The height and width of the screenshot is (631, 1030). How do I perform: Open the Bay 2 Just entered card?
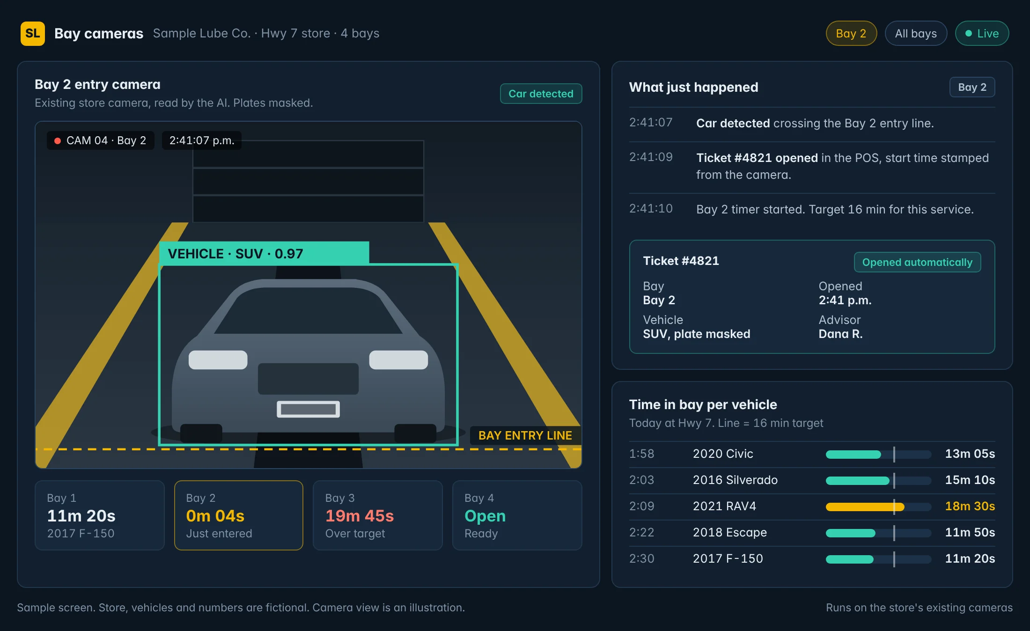coord(239,515)
